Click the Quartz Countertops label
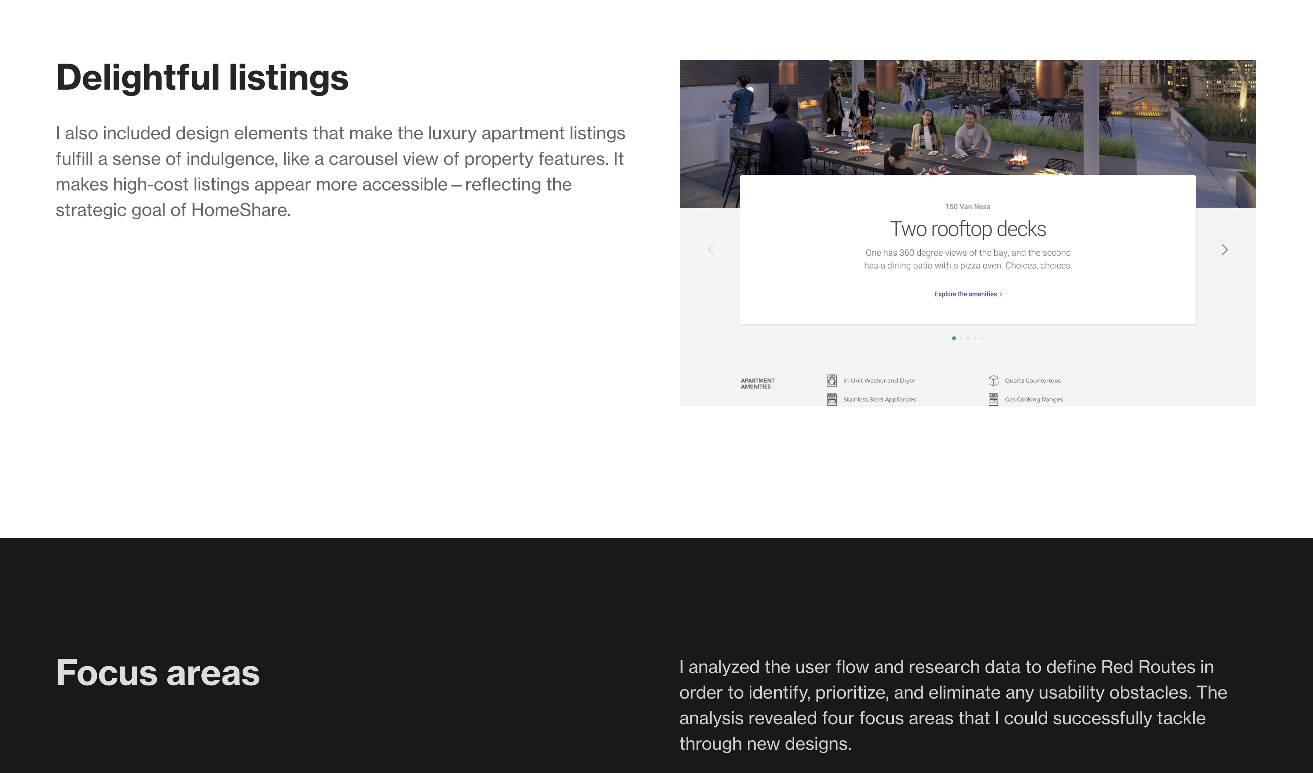The width and height of the screenshot is (1313, 773). point(1033,381)
